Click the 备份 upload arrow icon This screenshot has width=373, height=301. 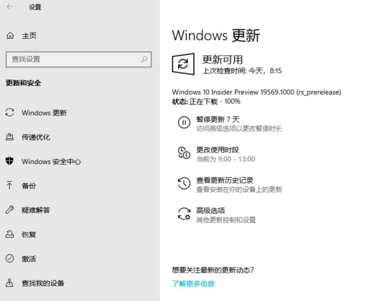point(9,185)
